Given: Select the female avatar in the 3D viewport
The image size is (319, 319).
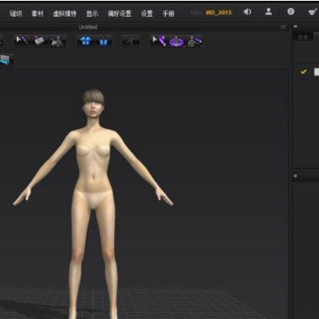Looking at the screenshot, I should coord(93,204).
